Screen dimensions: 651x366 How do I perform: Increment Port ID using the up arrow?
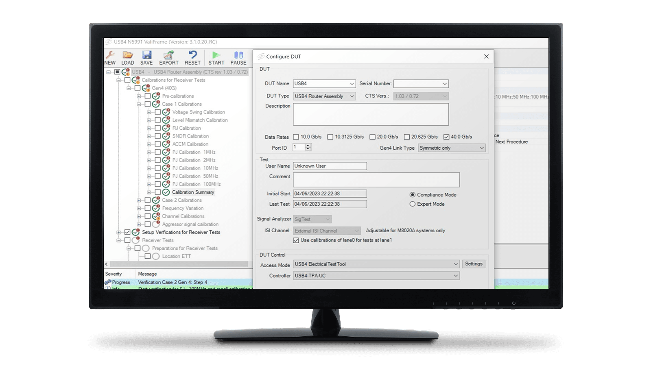[x=308, y=146]
